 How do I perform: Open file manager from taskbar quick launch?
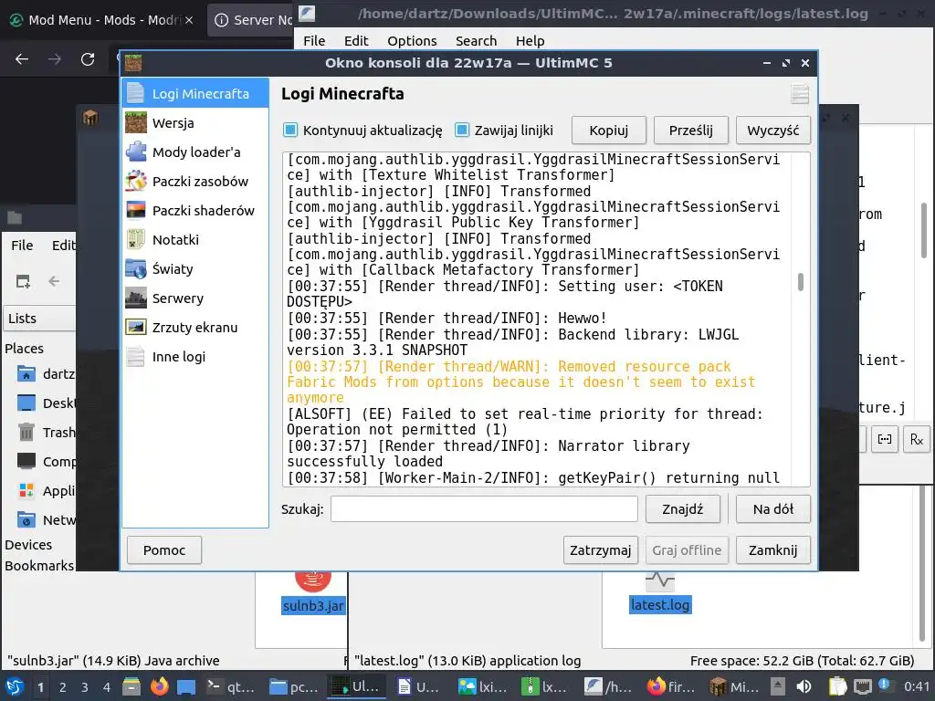131,686
